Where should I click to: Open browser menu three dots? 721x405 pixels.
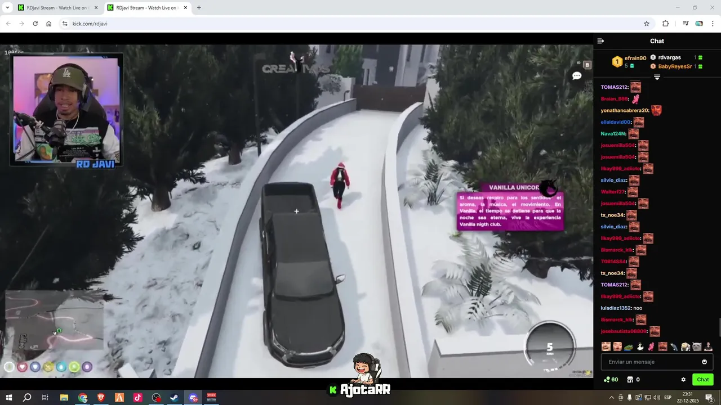tap(713, 24)
